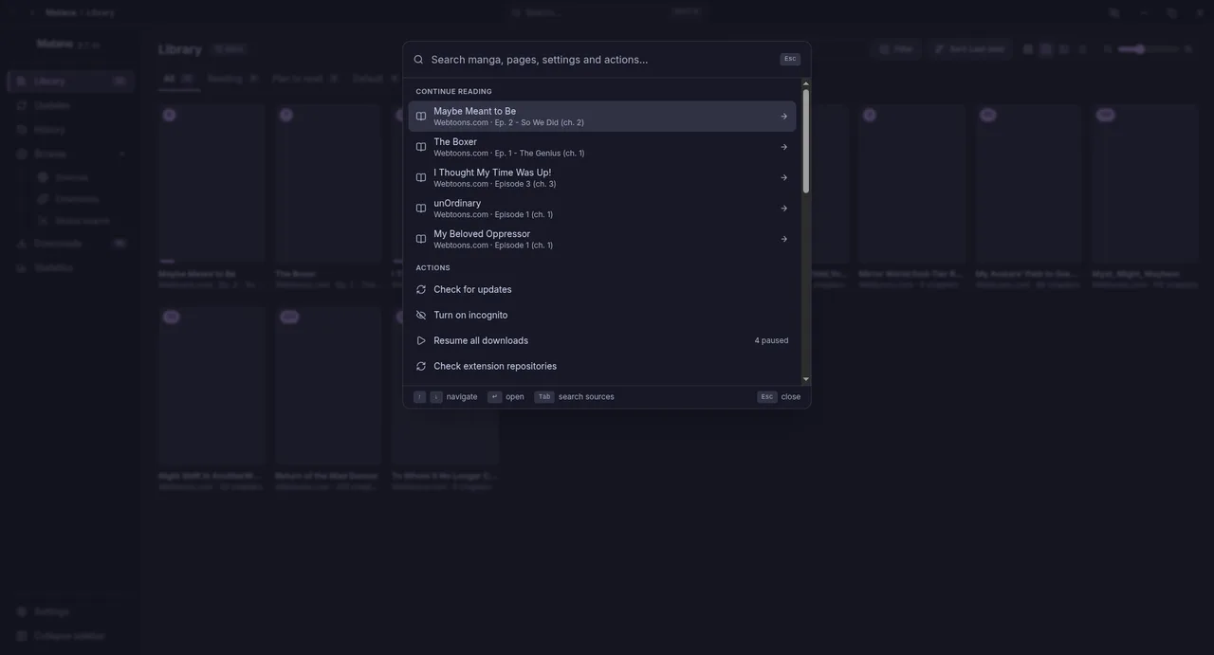
Task: Click the Enter key 'open' hint
Action: [506, 397]
